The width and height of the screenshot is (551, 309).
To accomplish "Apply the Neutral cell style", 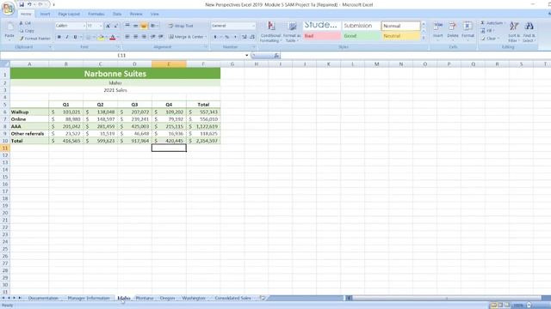I will (400, 36).
